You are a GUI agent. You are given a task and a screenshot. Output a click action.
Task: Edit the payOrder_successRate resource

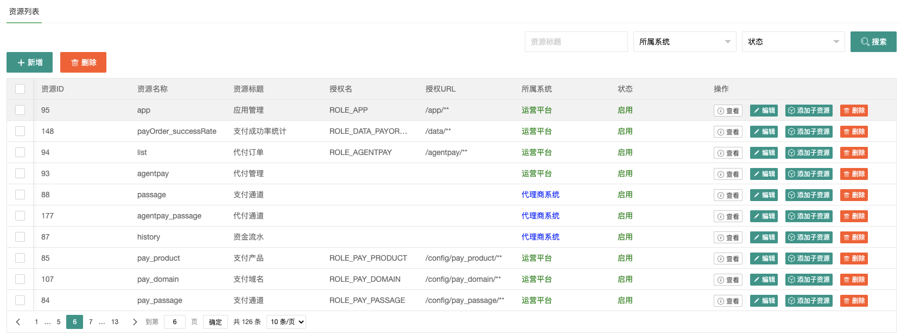(x=764, y=132)
